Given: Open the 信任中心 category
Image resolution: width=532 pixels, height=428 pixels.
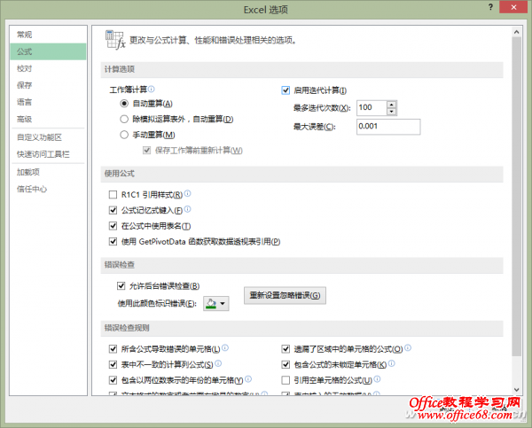Looking at the screenshot, I should coord(48,190).
